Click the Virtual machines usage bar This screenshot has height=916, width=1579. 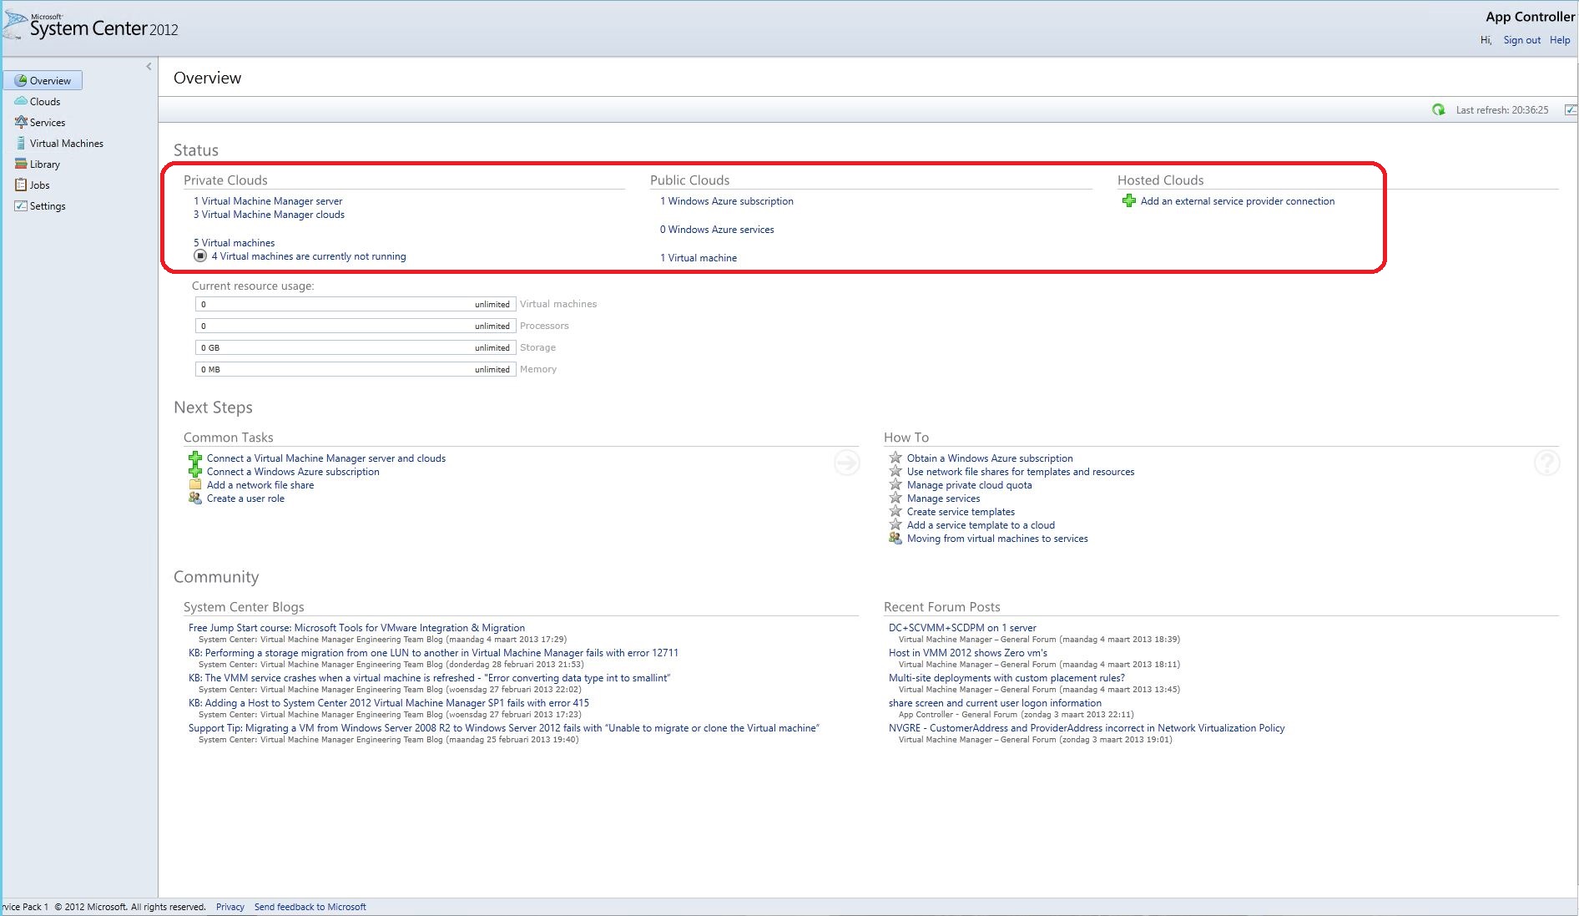pyautogui.click(x=356, y=304)
